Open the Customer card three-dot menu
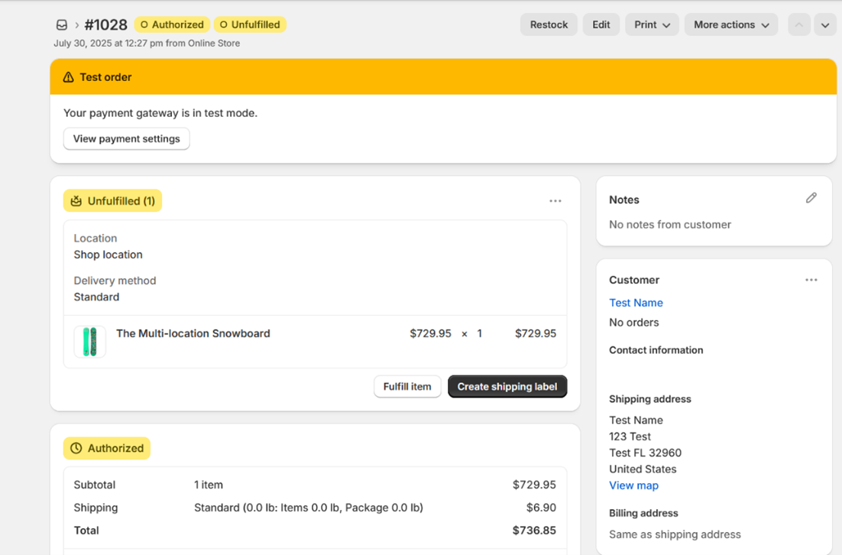Viewport: 842px width, 555px height. [811, 280]
